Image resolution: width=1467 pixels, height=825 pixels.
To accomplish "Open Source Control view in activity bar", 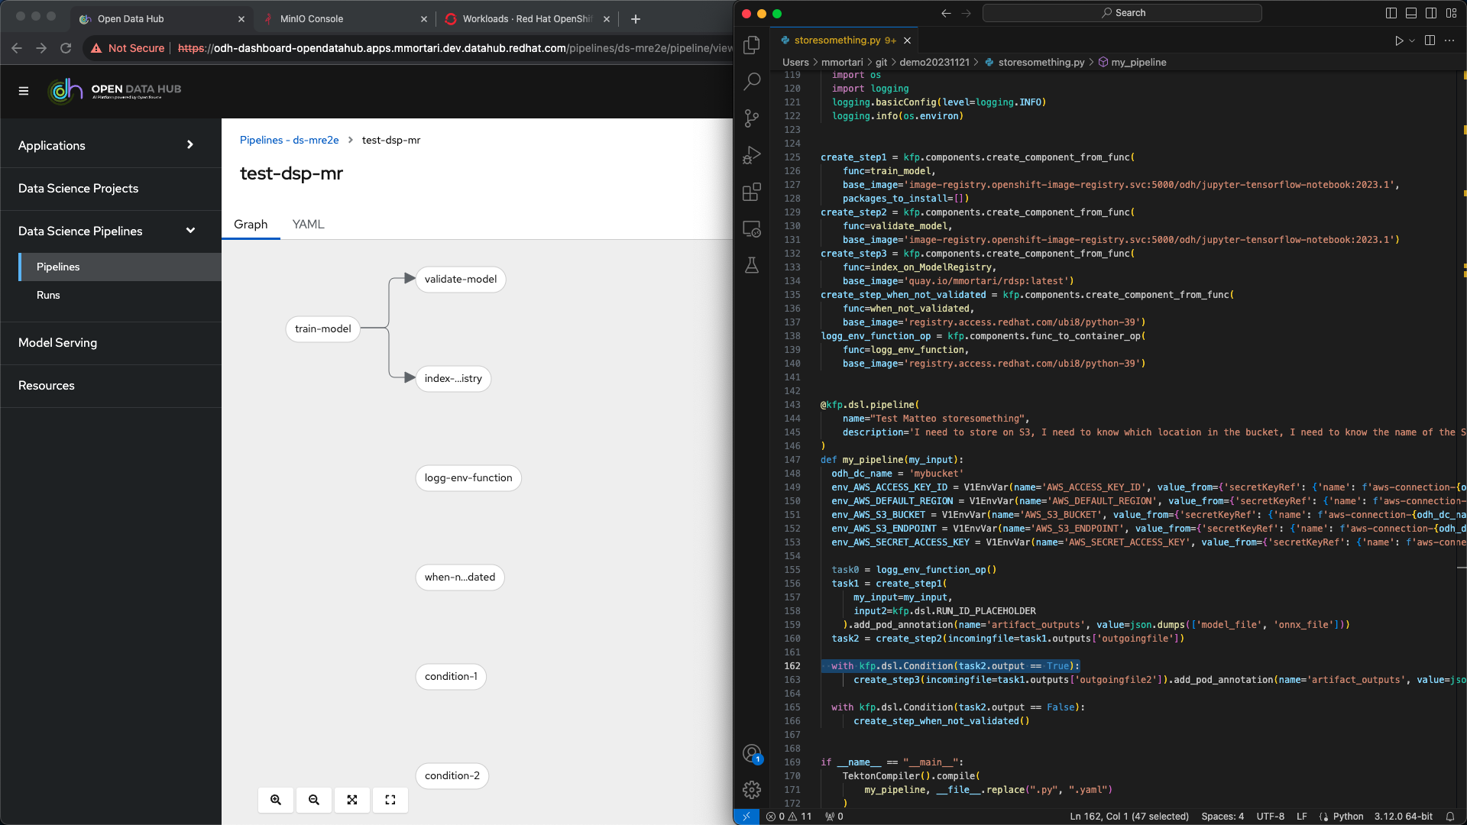I will [x=752, y=118].
